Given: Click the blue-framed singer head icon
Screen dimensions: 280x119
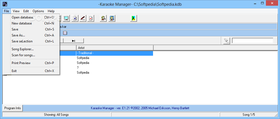Looking at the screenshot, I should click(x=112, y=18).
